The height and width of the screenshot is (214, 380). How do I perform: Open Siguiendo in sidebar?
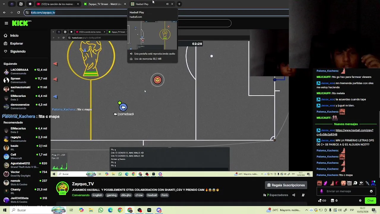tap(18, 51)
